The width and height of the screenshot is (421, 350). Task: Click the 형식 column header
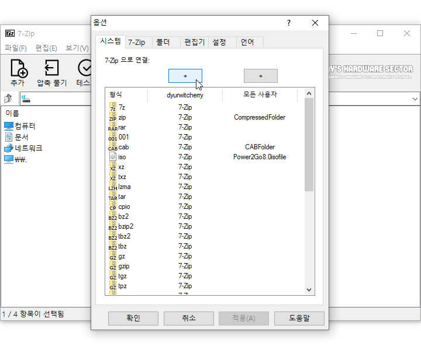pyautogui.click(x=126, y=94)
